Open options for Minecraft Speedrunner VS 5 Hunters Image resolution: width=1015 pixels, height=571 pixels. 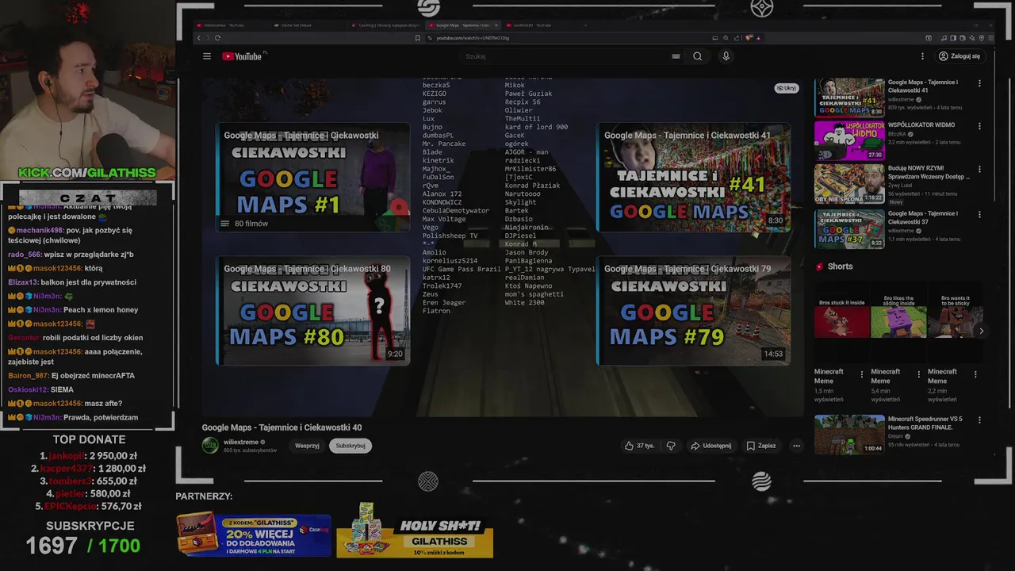(x=979, y=420)
